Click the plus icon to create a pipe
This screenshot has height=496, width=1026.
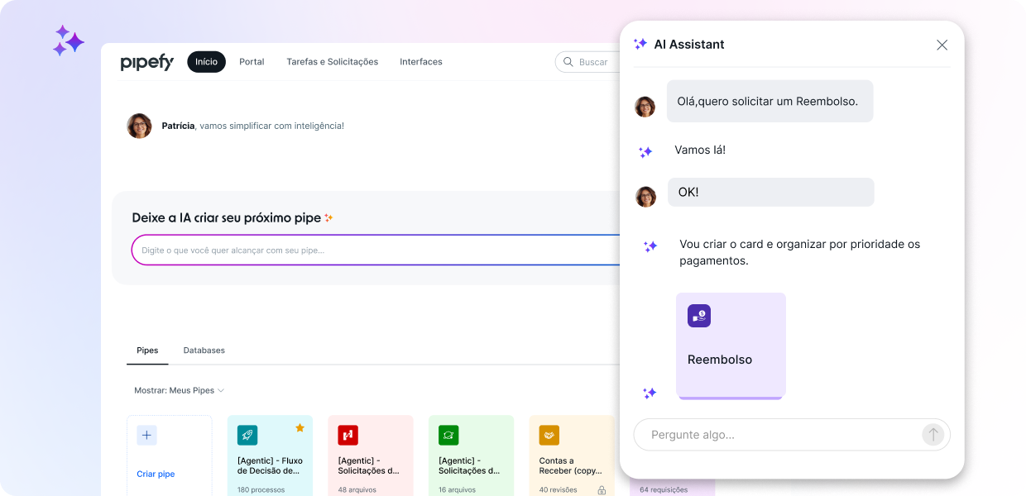146,435
